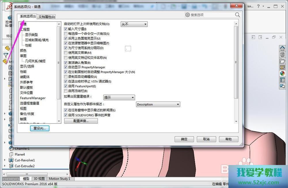This screenshot has height=188, width=288.
Task: Open the Custom Properties task pane
Action: 282,80
